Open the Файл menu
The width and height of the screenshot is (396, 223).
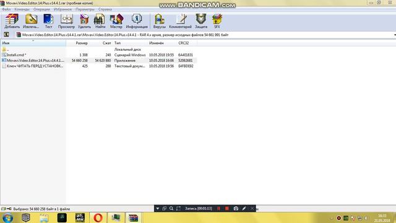6,9
